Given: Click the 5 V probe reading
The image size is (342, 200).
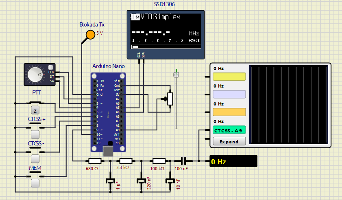Looking at the screenshot, I should (x=100, y=33).
